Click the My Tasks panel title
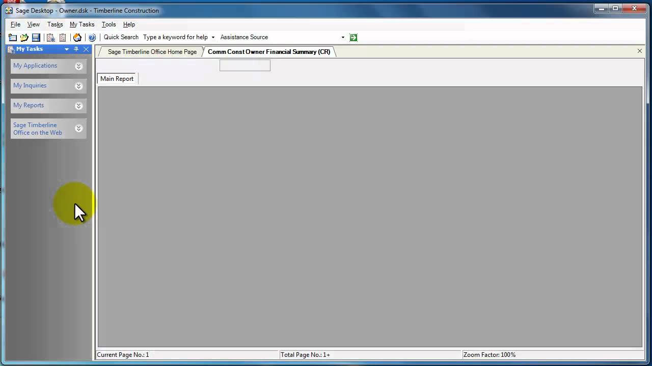Screen dimensions: 652x366 (30, 49)
